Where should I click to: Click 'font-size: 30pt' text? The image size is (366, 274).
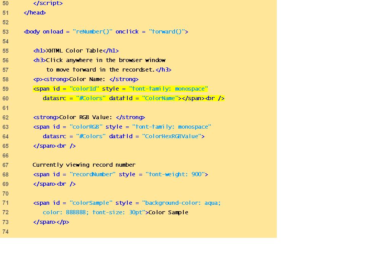(117, 212)
